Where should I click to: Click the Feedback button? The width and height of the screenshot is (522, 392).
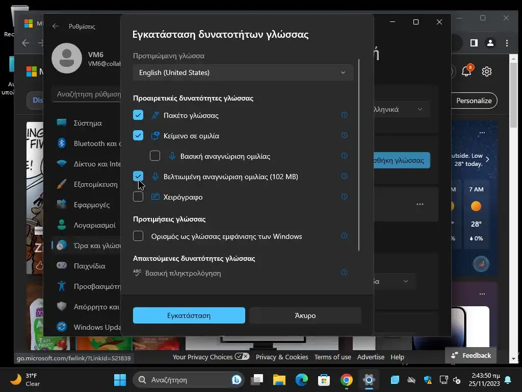[471, 355]
